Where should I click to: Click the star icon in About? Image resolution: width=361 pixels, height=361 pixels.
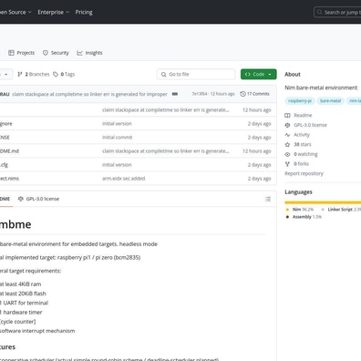click(x=287, y=145)
